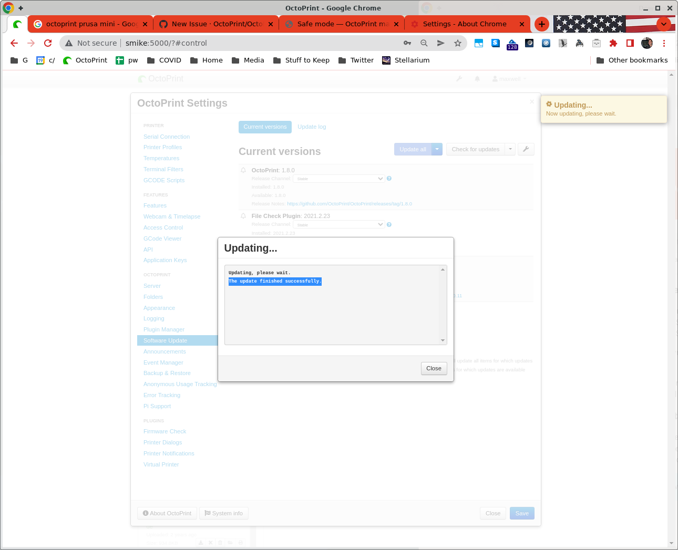Click the Update all button
678x550 pixels.
coord(413,149)
